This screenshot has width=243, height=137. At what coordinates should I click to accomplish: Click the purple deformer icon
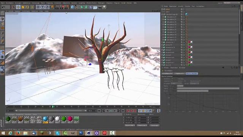(x=91, y=7)
